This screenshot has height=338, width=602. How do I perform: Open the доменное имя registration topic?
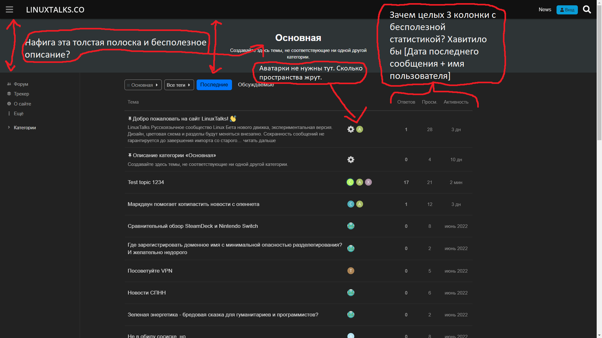point(235,249)
